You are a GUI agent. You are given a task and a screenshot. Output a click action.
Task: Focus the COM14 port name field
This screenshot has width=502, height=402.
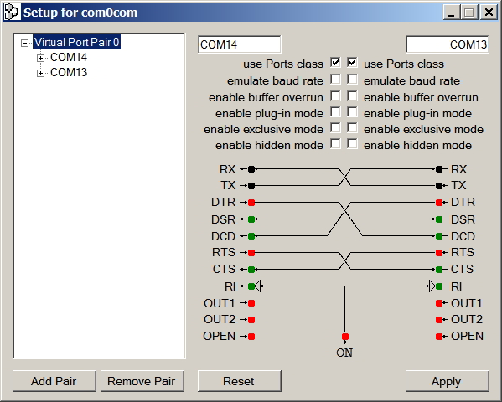(x=239, y=44)
